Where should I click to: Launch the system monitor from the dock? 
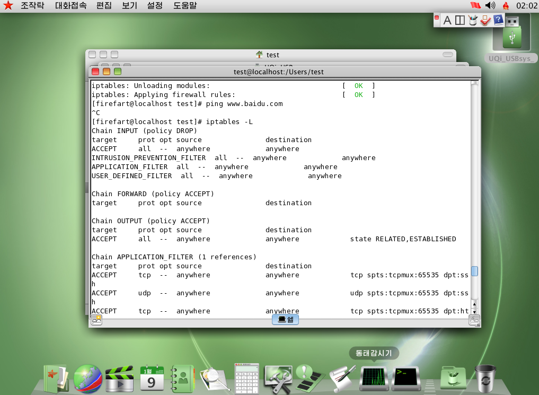[x=373, y=378]
